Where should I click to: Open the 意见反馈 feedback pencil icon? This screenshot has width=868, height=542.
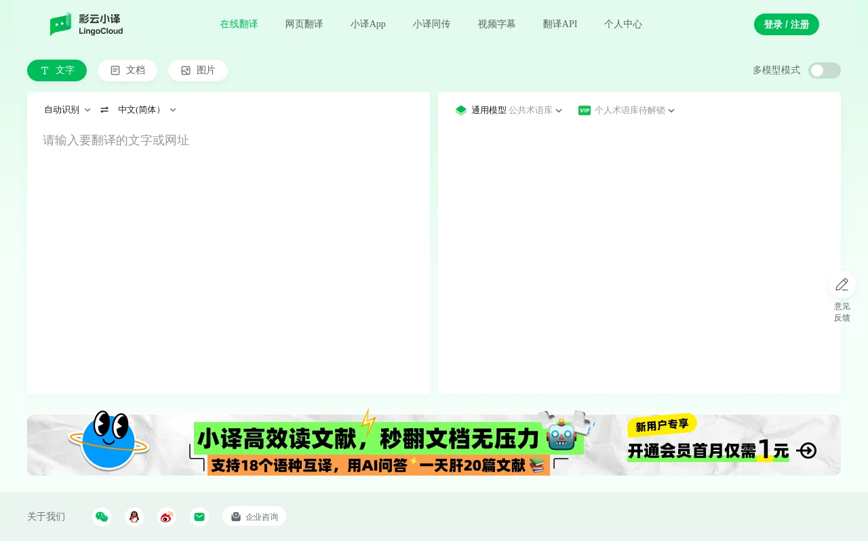842,285
